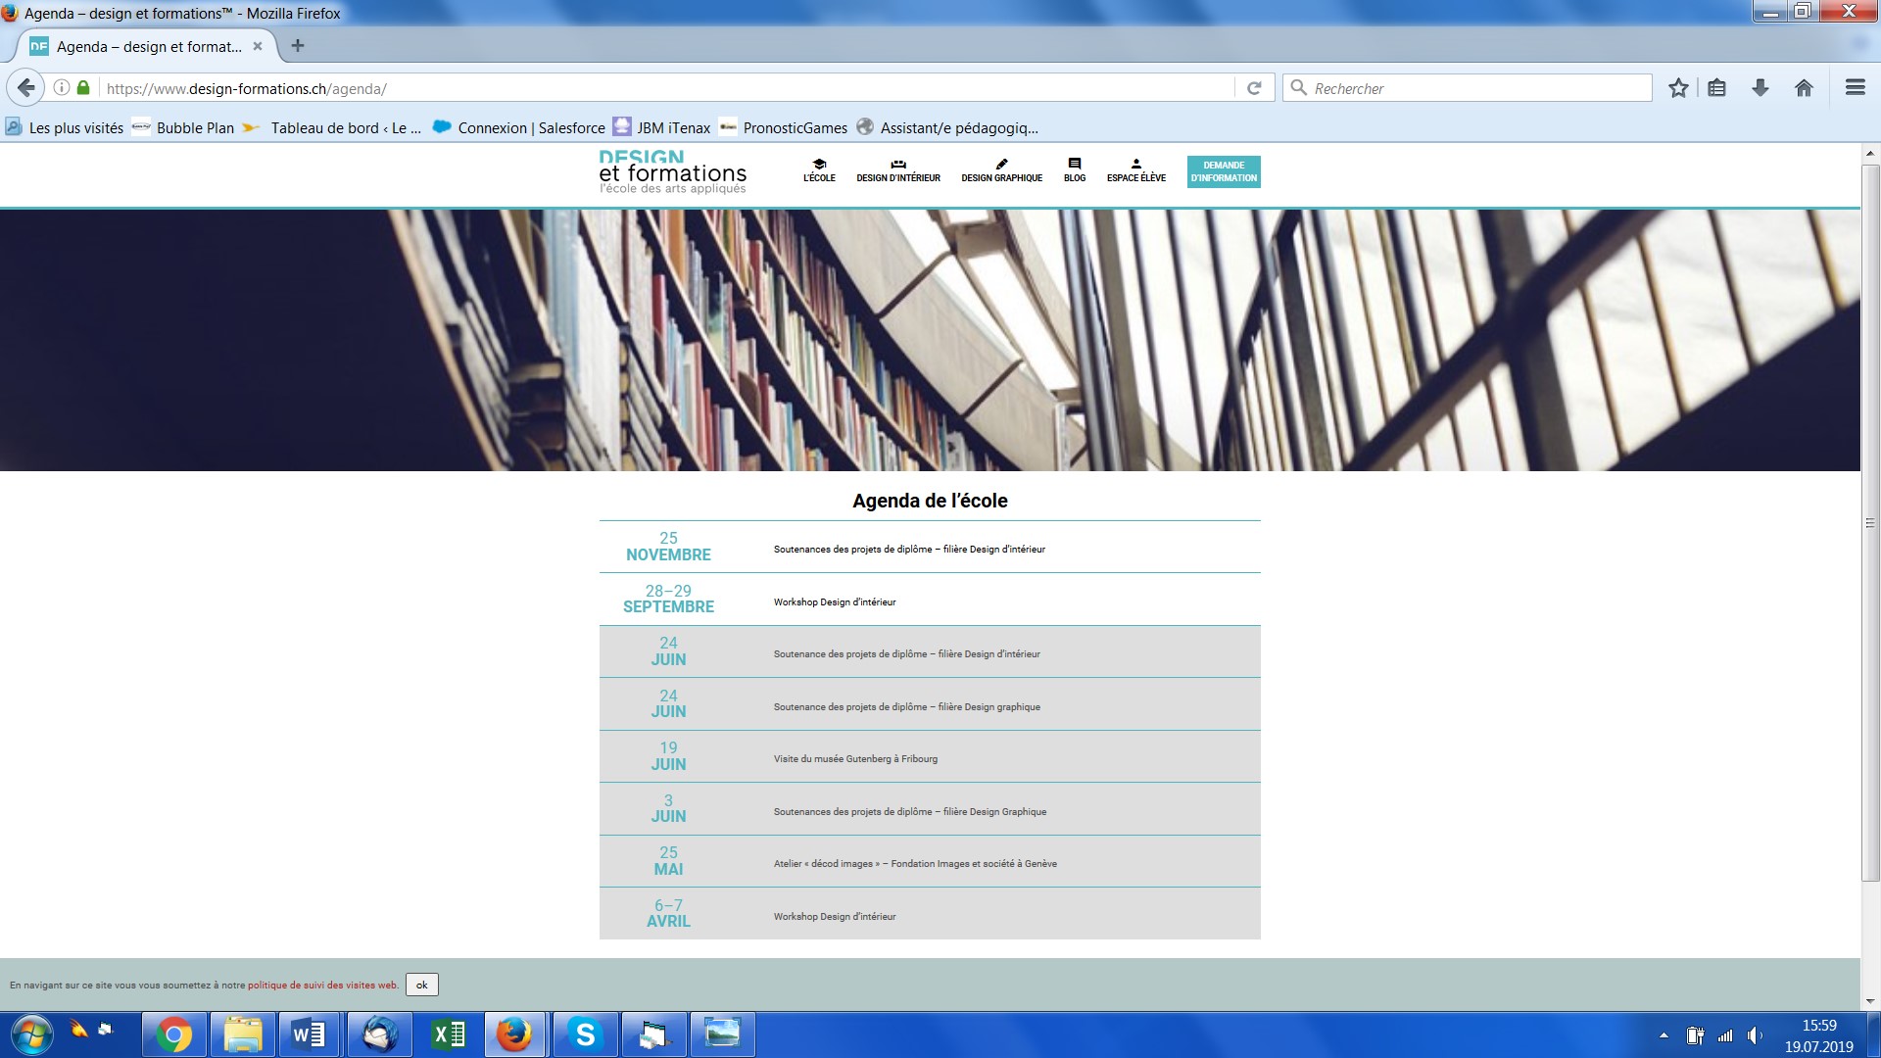Show bookmarks list toolbar icon
This screenshot has height=1058, width=1881.
click(1717, 88)
